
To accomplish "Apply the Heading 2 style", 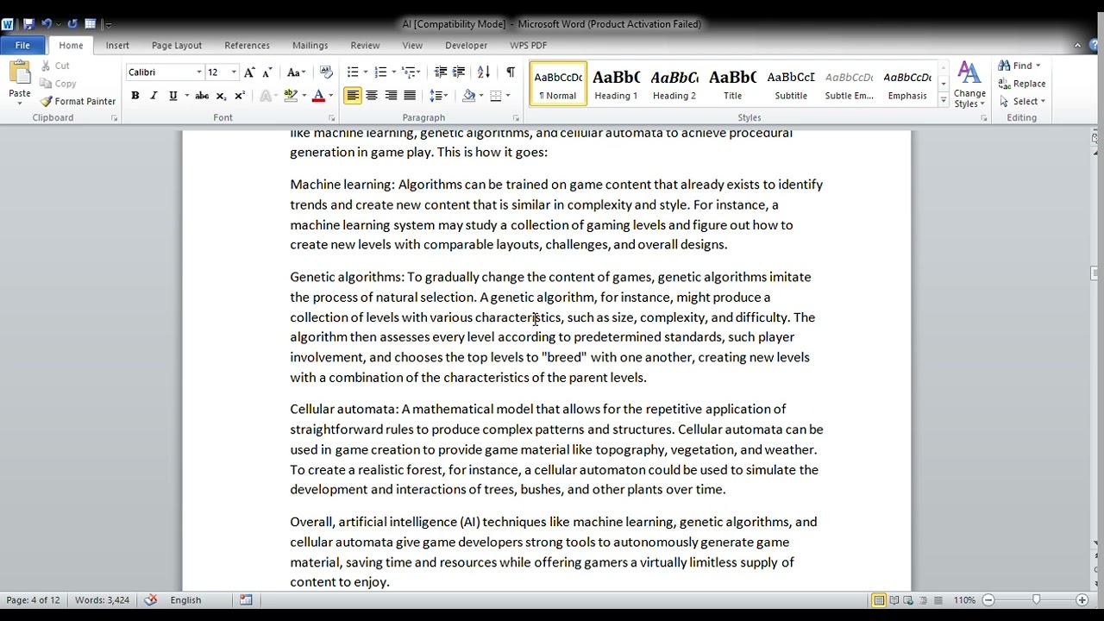I will [674, 84].
